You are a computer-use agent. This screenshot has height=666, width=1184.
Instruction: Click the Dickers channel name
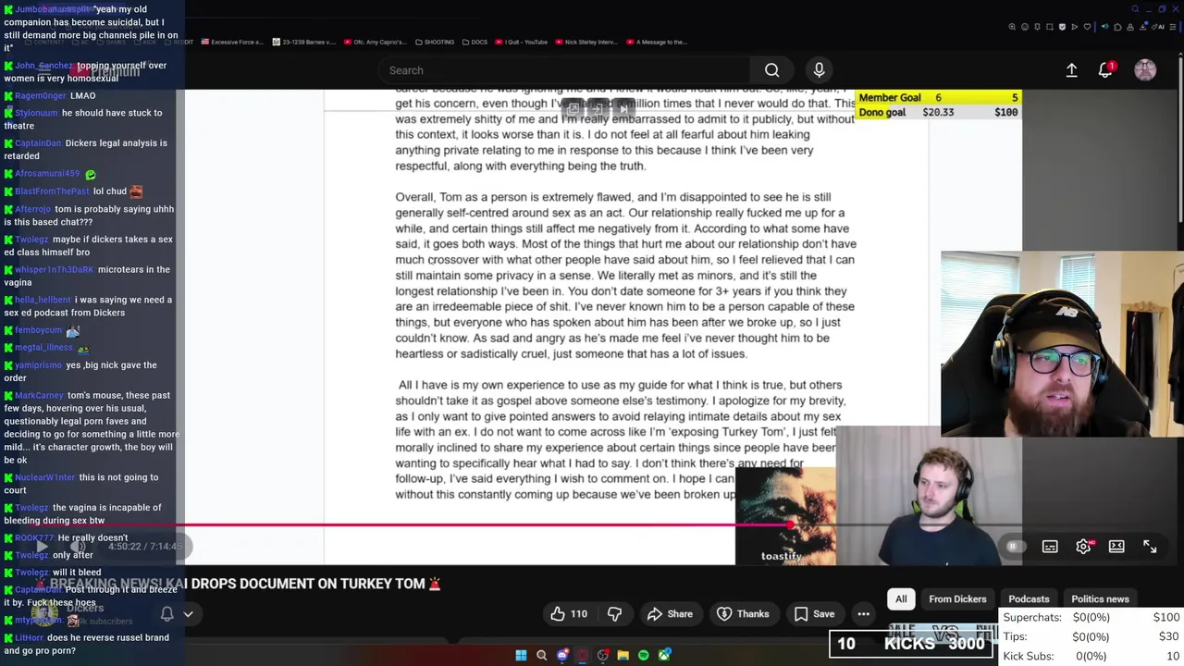coord(84,608)
